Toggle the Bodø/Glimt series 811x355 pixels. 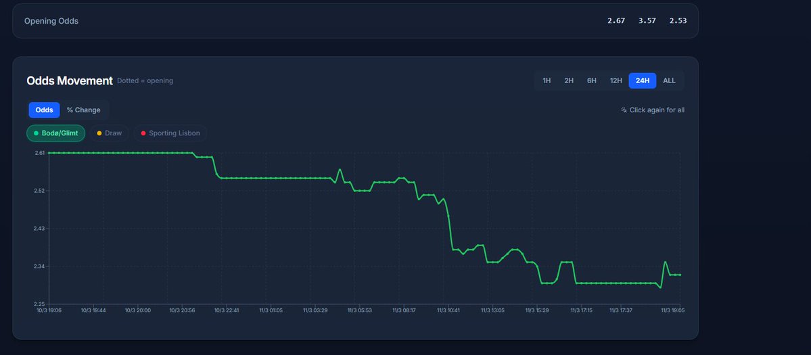(x=56, y=133)
